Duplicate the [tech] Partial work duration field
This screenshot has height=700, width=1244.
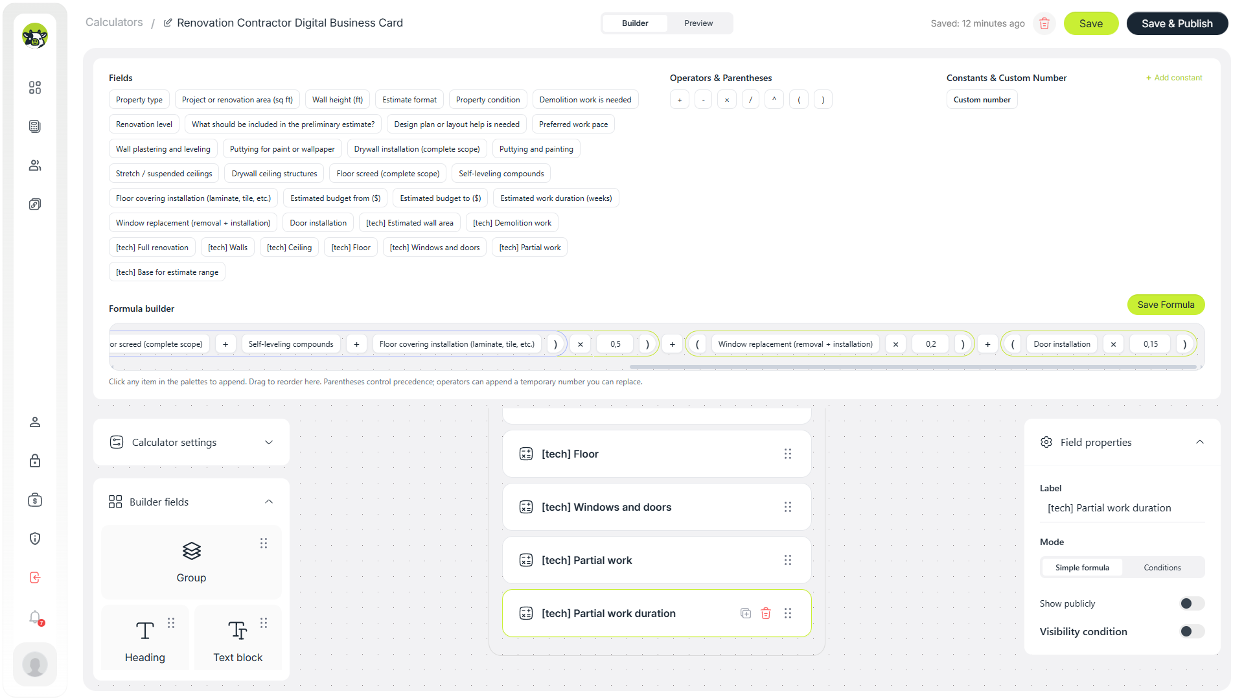[746, 613]
